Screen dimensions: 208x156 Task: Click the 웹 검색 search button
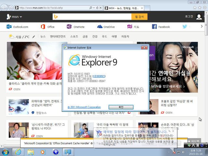[x=139, y=17]
